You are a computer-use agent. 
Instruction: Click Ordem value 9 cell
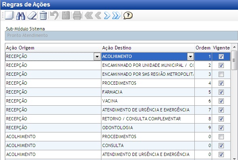click(203, 128)
